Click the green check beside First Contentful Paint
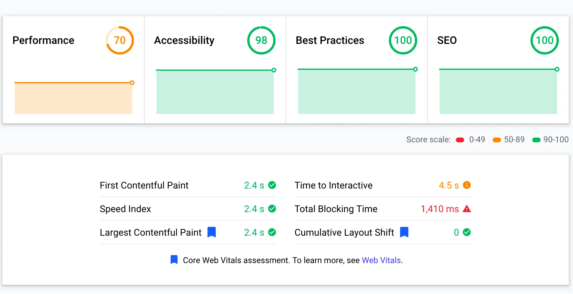573x294 pixels. [272, 185]
